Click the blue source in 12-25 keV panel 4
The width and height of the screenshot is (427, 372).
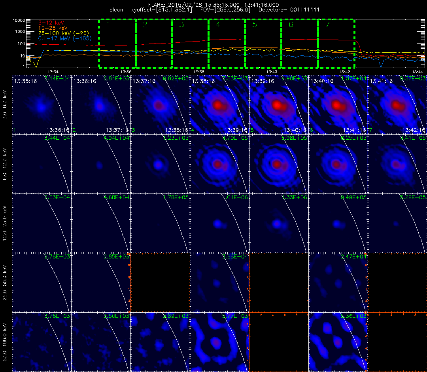coord(217,224)
